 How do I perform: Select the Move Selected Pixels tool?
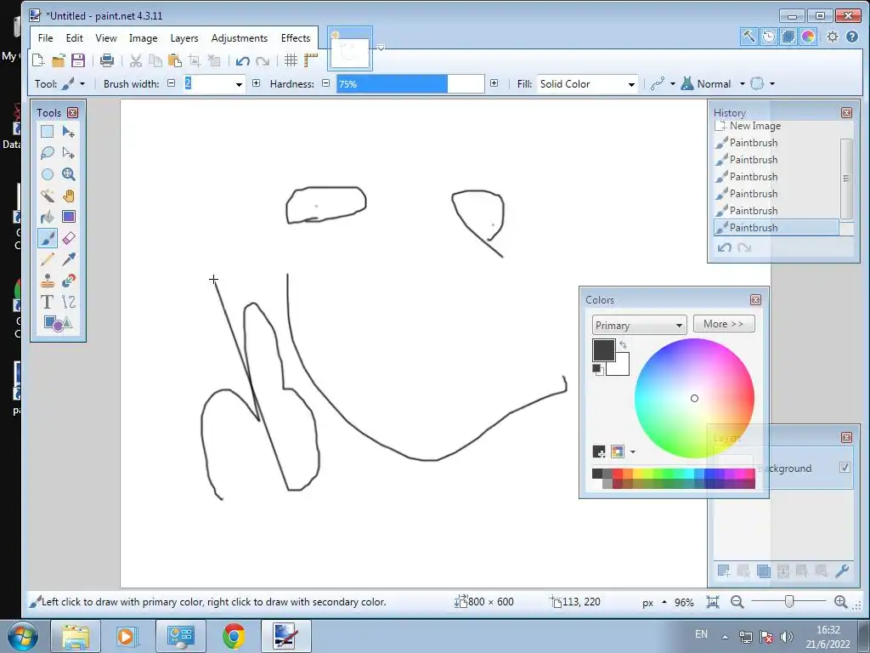tap(69, 132)
